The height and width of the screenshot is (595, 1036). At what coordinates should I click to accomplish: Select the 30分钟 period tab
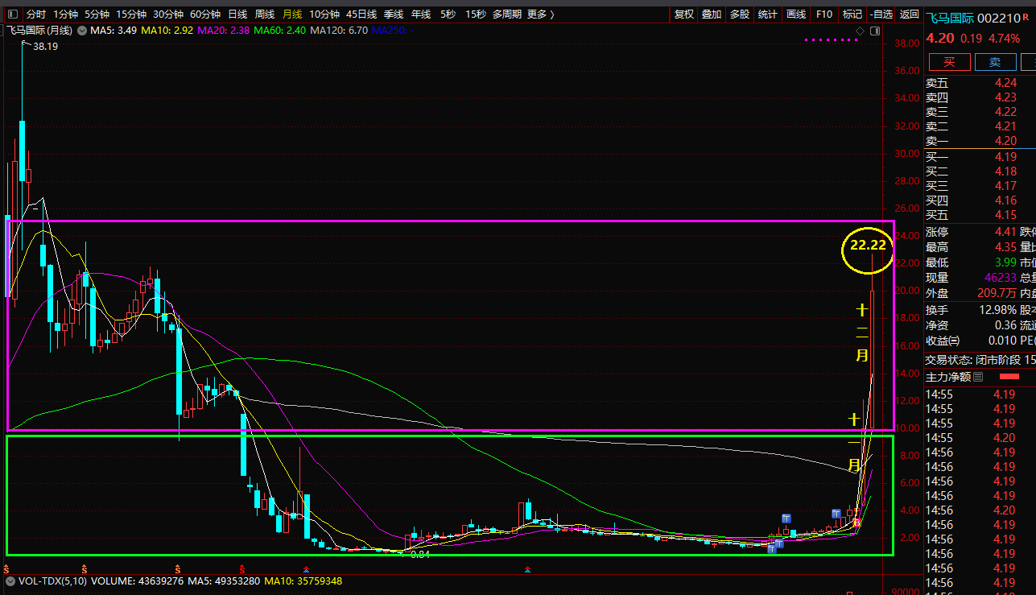point(168,14)
